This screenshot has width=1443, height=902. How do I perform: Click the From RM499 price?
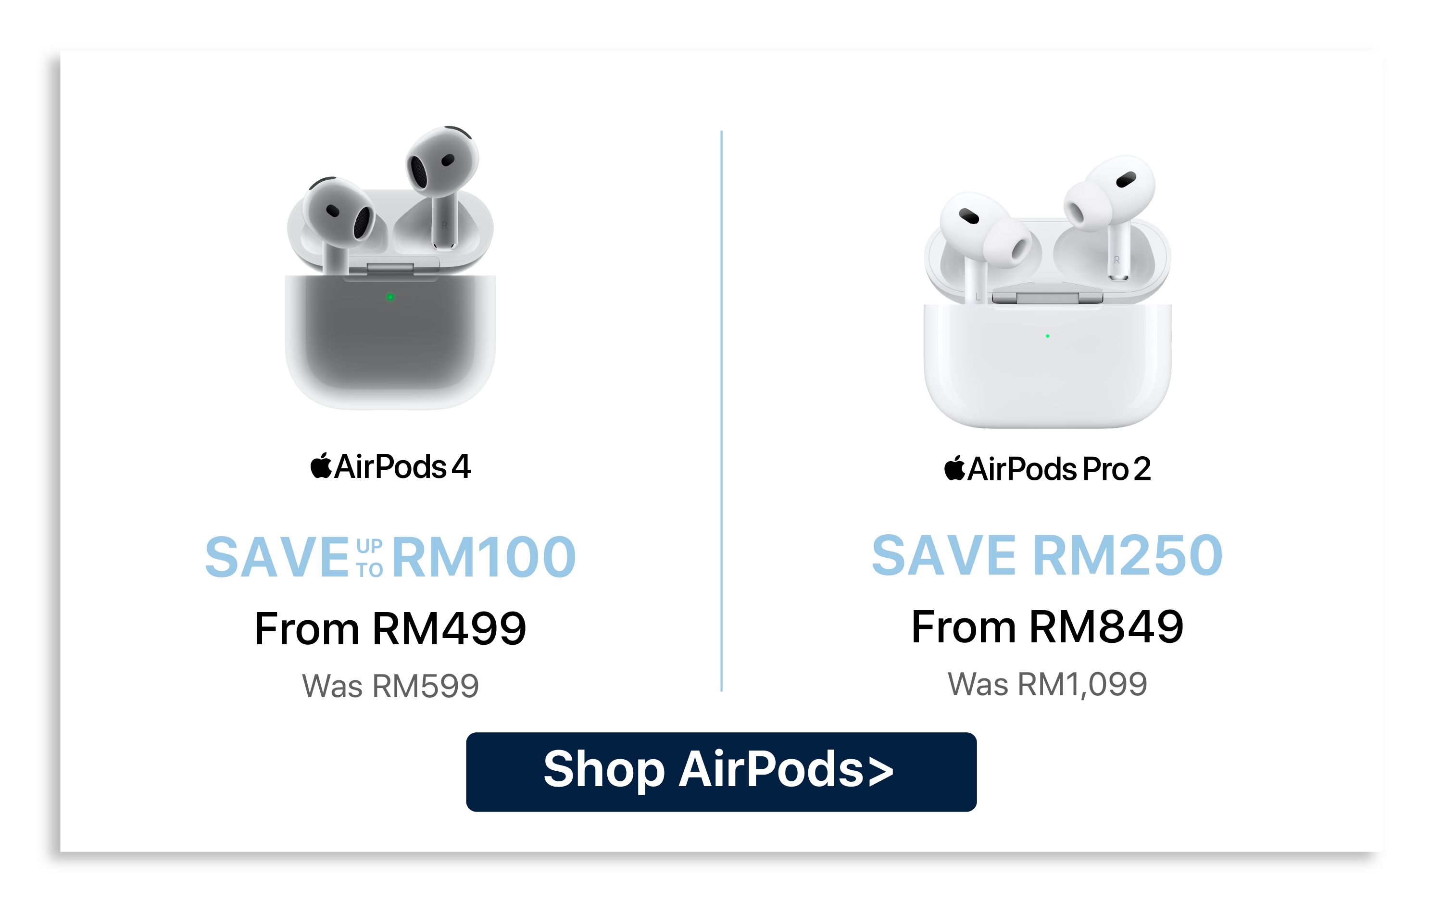[x=390, y=628]
